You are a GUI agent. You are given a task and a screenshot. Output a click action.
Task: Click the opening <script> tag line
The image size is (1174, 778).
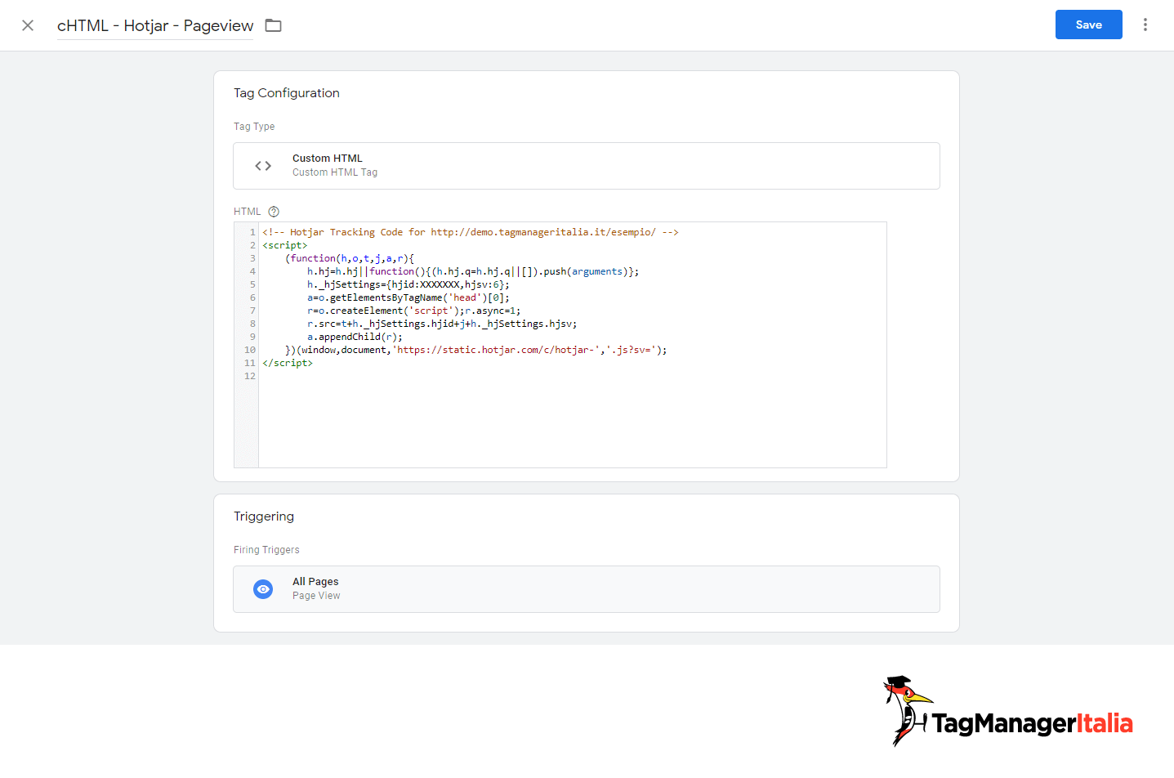(x=285, y=245)
